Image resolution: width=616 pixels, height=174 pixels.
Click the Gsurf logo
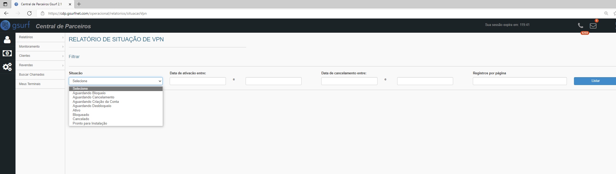(x=15, y=25)
